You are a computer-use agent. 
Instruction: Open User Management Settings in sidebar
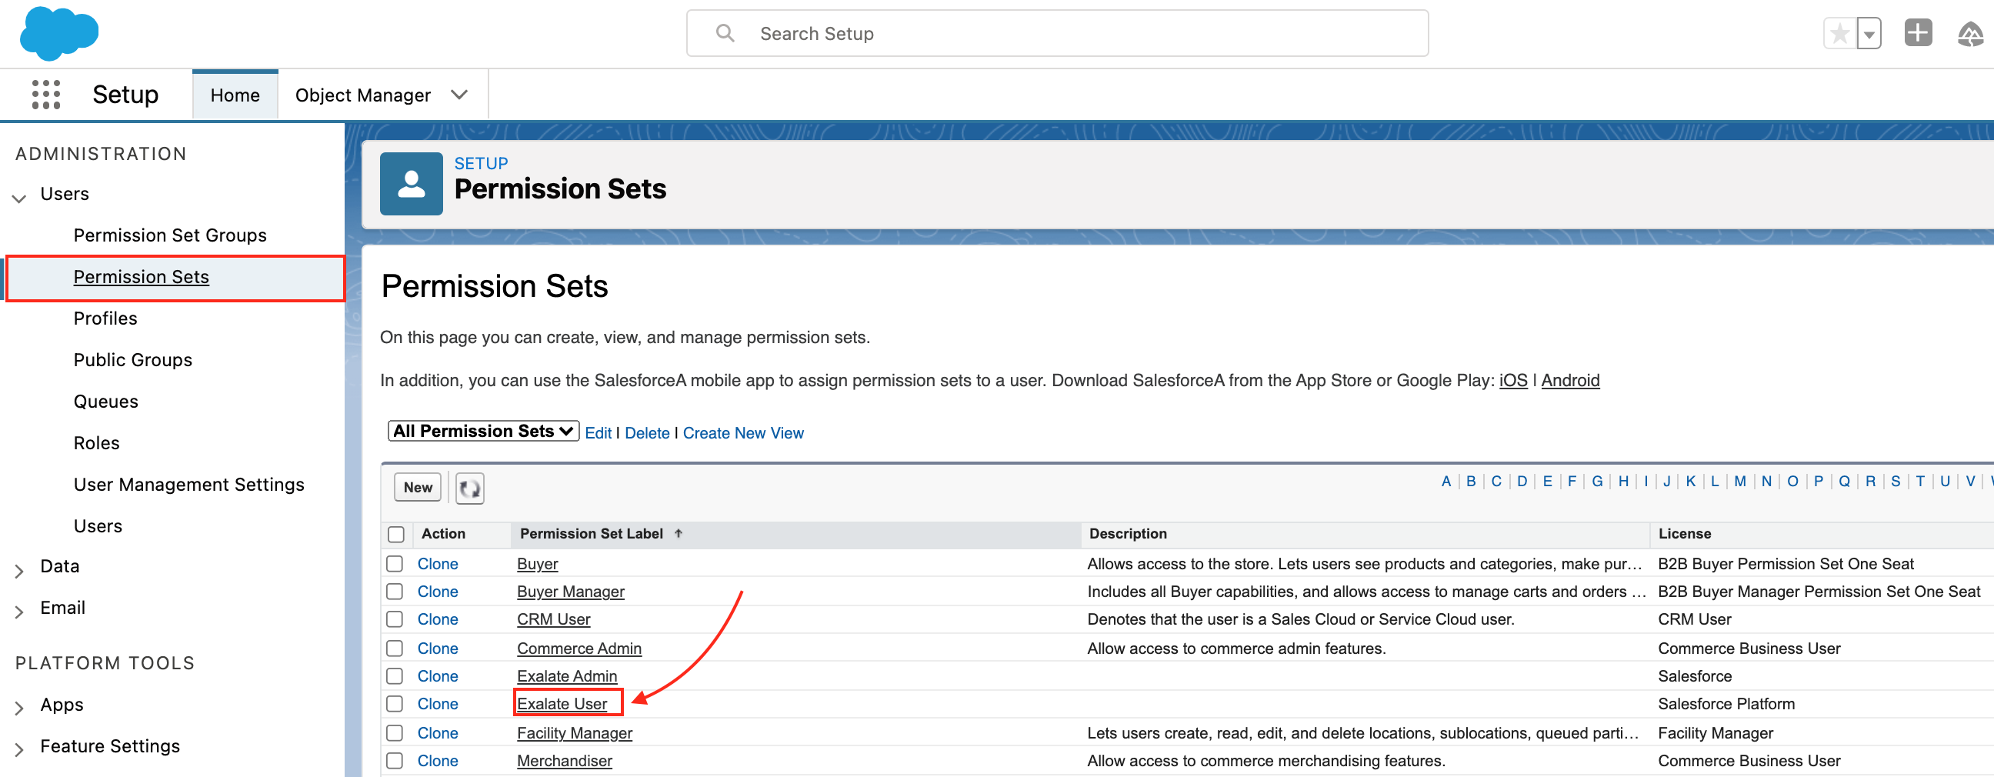coord(189,484)
